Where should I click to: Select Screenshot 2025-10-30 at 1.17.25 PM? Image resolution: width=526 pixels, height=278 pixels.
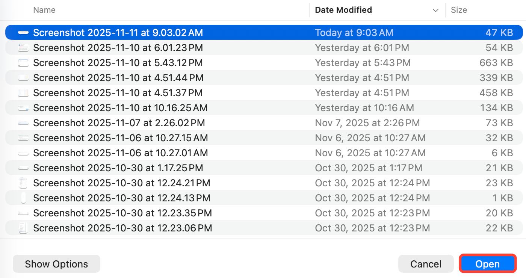(118, 168)
